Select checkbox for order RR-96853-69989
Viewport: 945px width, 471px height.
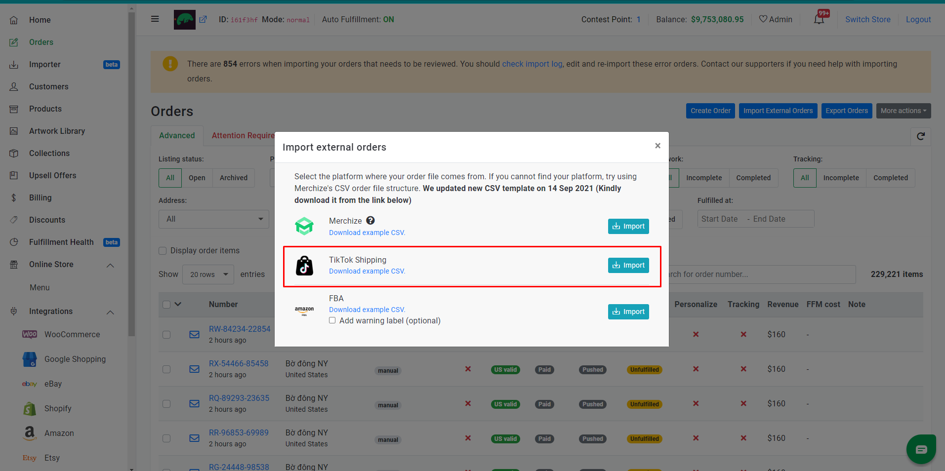tap(166, 438)
